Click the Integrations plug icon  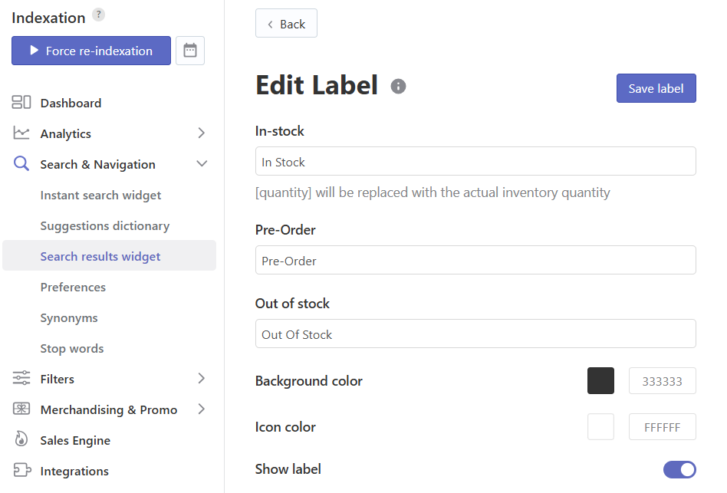[21, 470]
